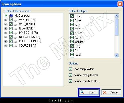The image size is (124, 103).
Task: Close the Scan options dialog
Action: (120, 4)
